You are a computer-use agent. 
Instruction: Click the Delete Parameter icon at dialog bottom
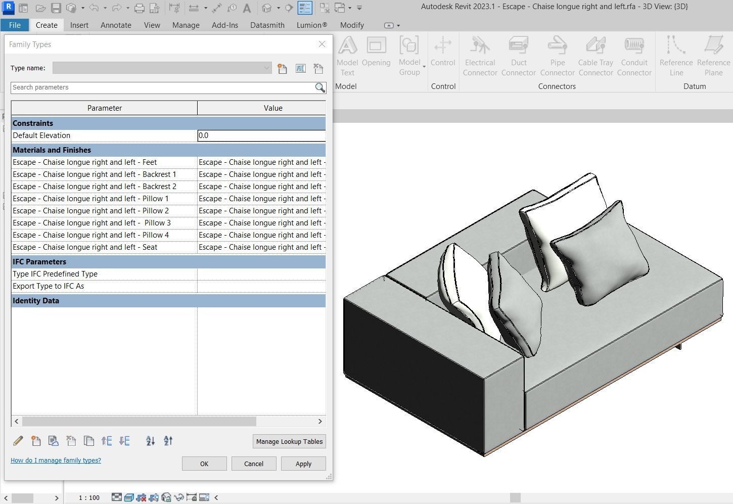point(71,441)
